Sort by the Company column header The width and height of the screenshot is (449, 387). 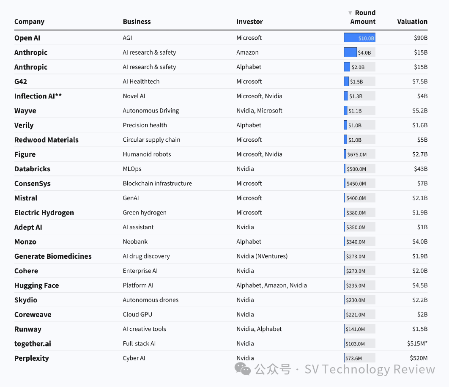[x=30, y=22]
